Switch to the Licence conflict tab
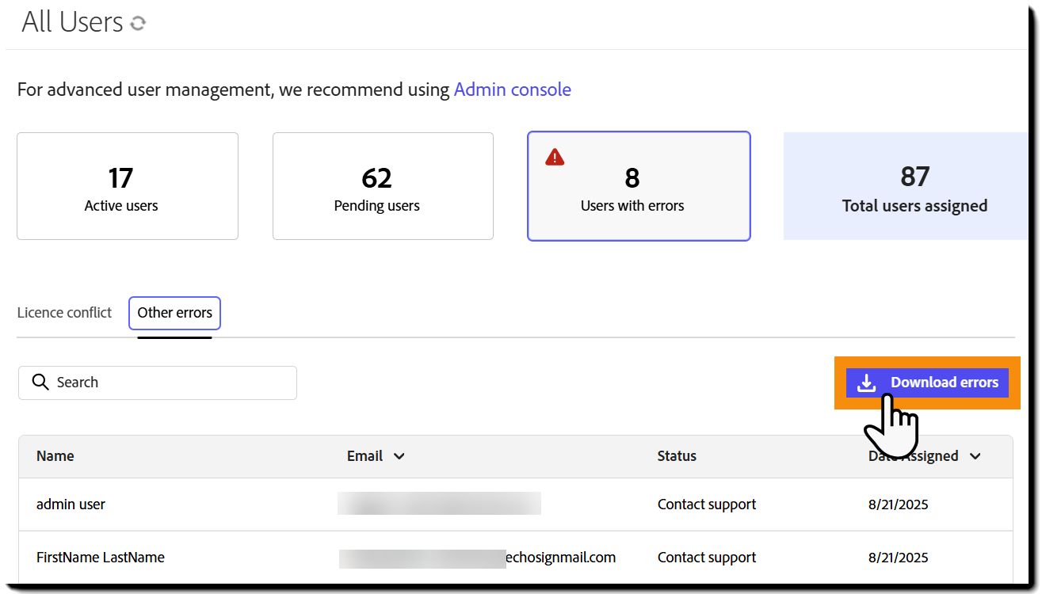Image resolution: width=1042 pixels, height=594 pixels. tap(64, 313)
